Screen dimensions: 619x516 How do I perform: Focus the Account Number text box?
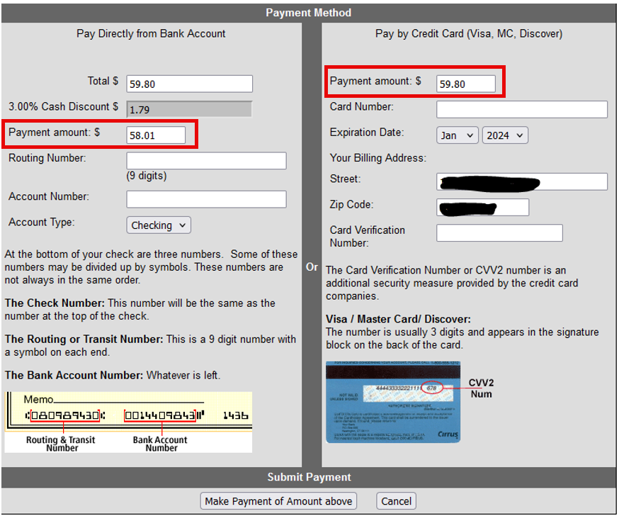206,199
